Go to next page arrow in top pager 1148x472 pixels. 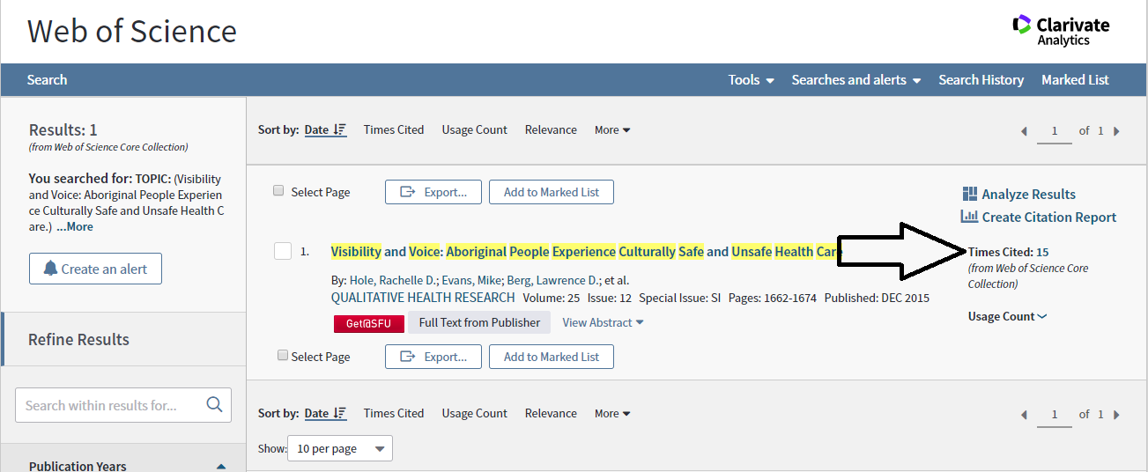point(1116,131)
